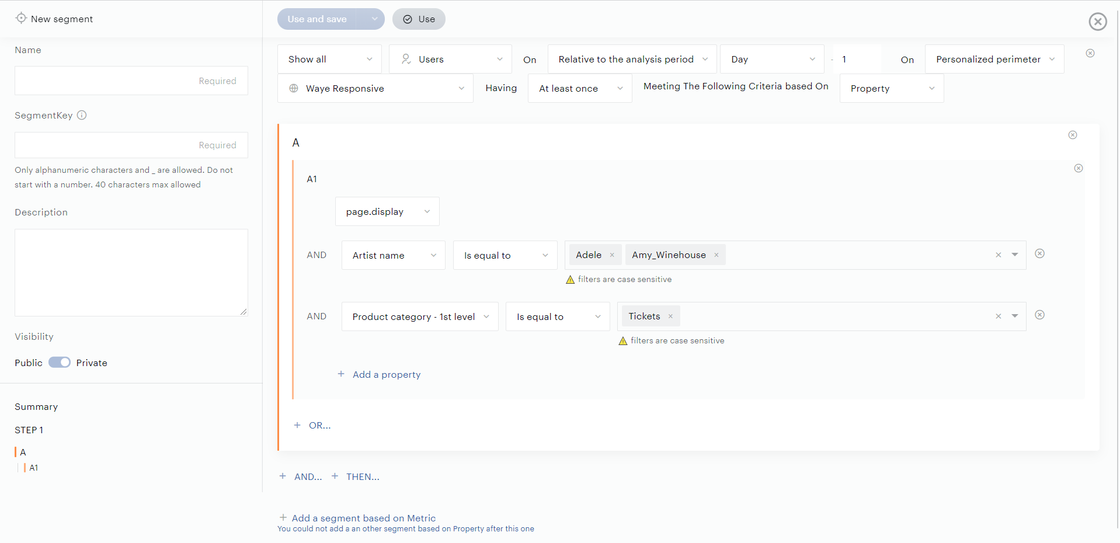Image resolution: width=1120 pixels, height=543 pixels.
Task: Remove the Adele tag from Artist name
Action: click(612, 255)
